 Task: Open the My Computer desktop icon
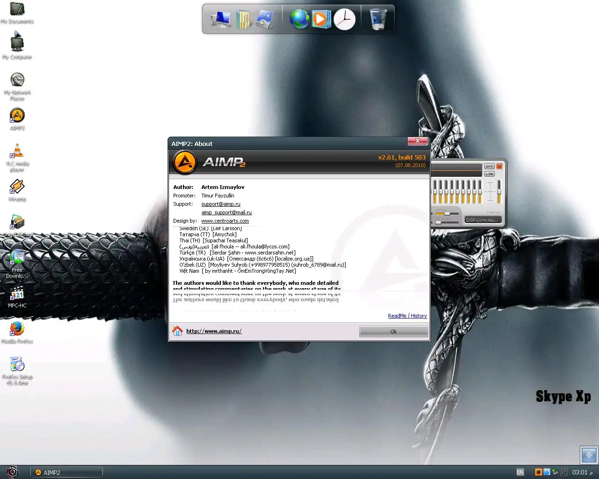pyautogui.click(x=17, y=45)
